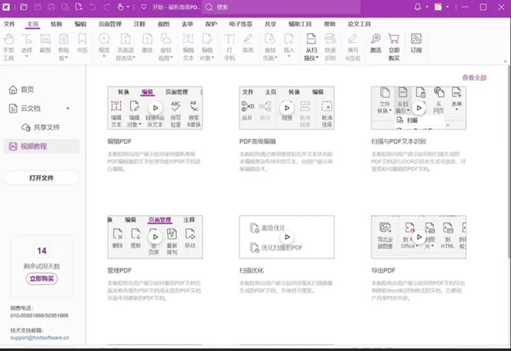
Task: Click the Buy Now (立即购买) cart icon
Action: 394,39
